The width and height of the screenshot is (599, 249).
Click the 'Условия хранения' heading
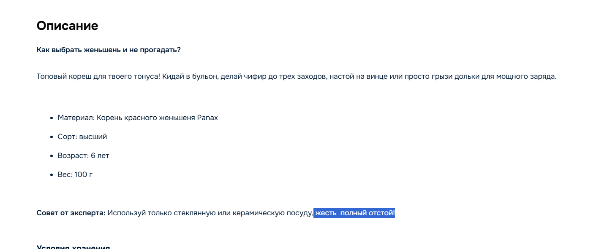[x=74, y=247]
